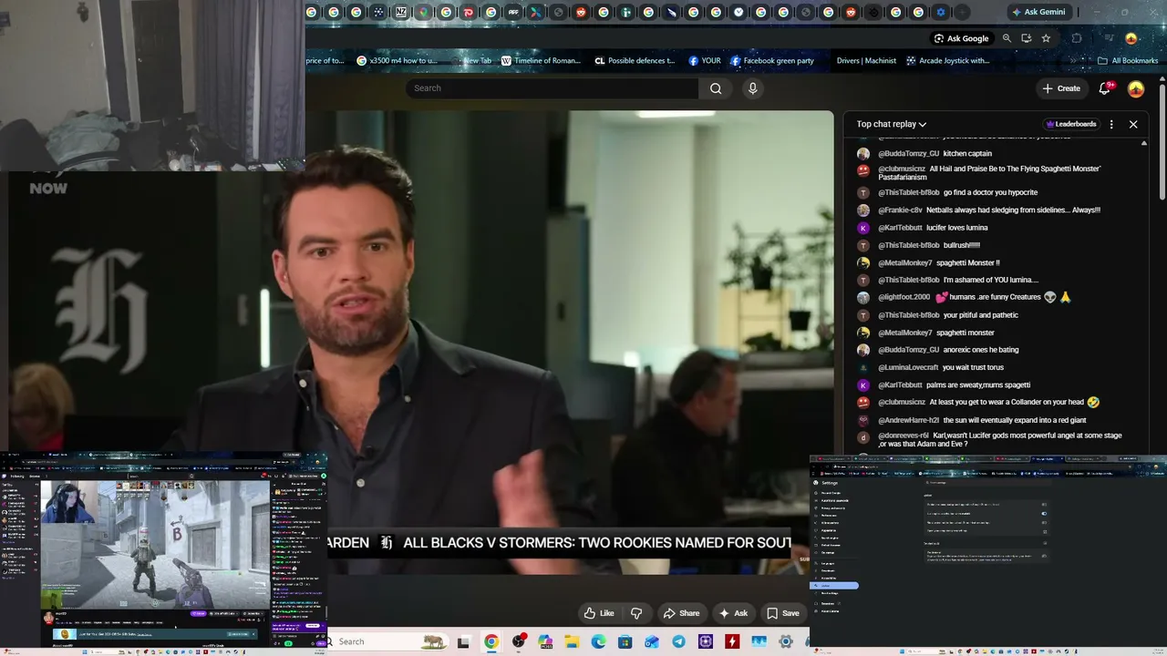The height and width of the screenshot is (656, 1167).
Task: Open chat more-options three-dot menu
Action: [1111, 124]
